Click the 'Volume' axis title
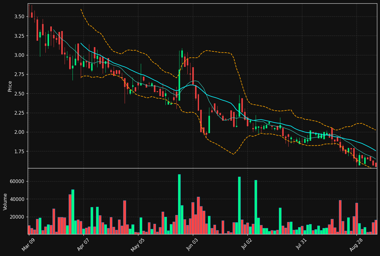 5,202
